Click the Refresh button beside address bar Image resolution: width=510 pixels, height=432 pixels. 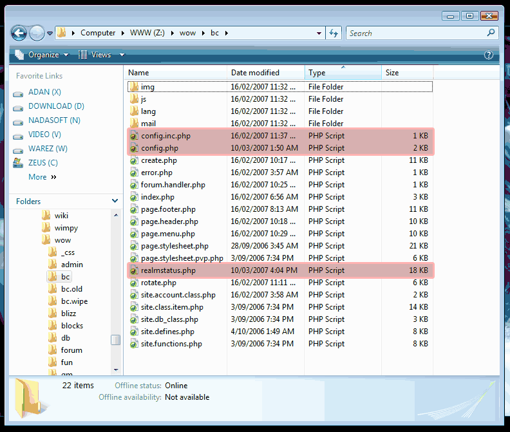(334, 33)
